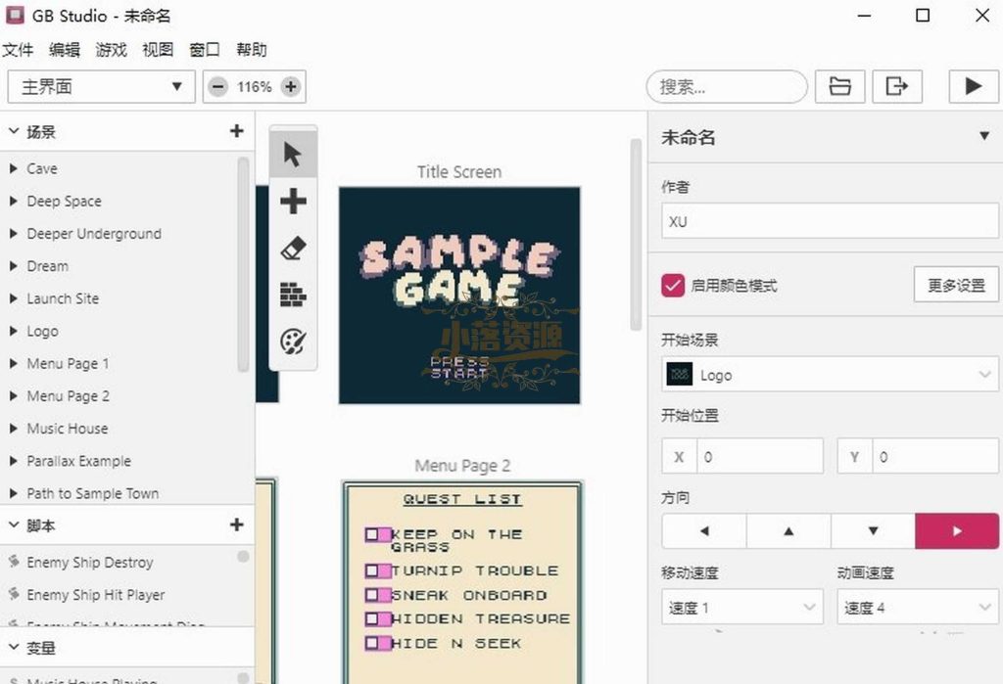Viewport: 1003px width, 684px height.
Task: Set direction to left arrow
Action: tap(704, 530)
